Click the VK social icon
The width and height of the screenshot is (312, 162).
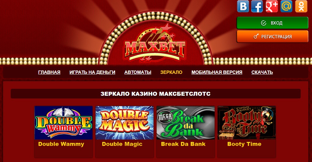tap(243, 6)
